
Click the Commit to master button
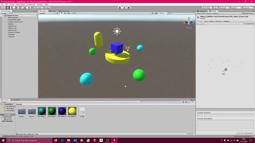point(244,133)
